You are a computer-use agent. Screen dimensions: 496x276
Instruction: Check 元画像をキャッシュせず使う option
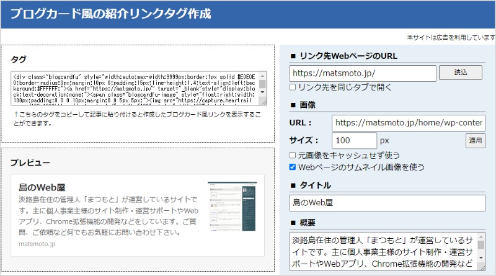pyautogui.click(x=293, y=155)
